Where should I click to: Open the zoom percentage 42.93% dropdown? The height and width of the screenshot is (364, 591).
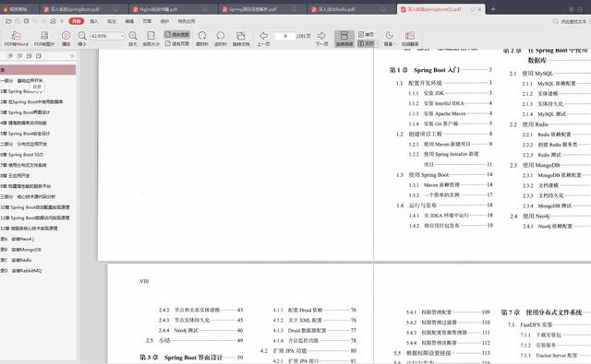(123, 36)
